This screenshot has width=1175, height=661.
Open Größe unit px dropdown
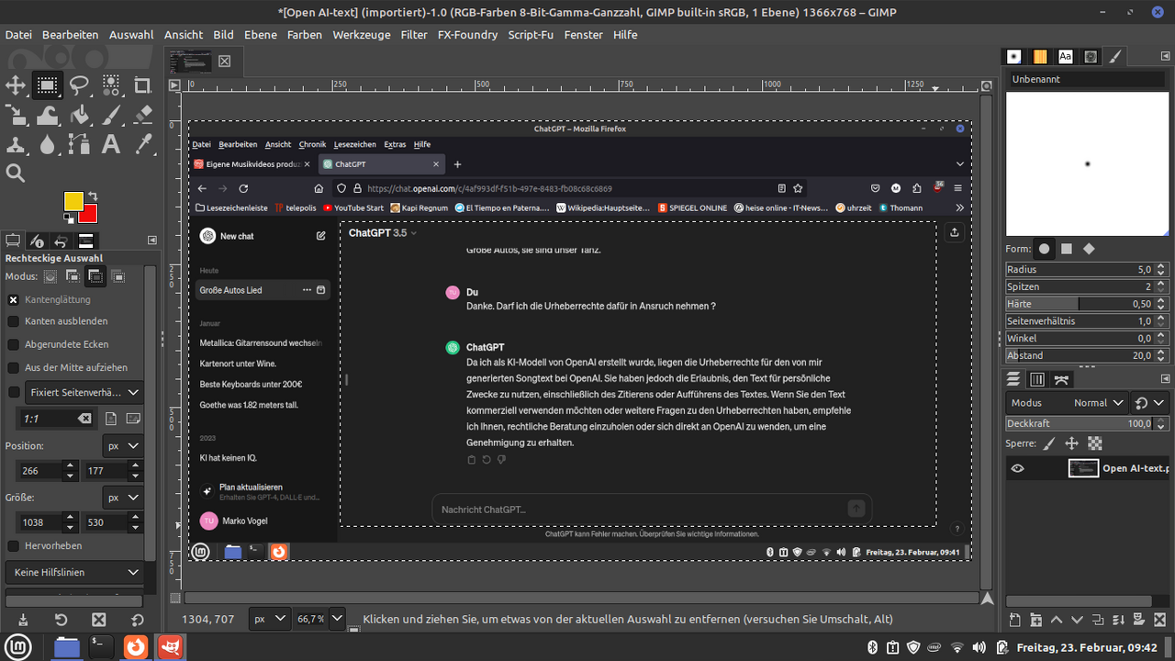[x=122, y=498]
